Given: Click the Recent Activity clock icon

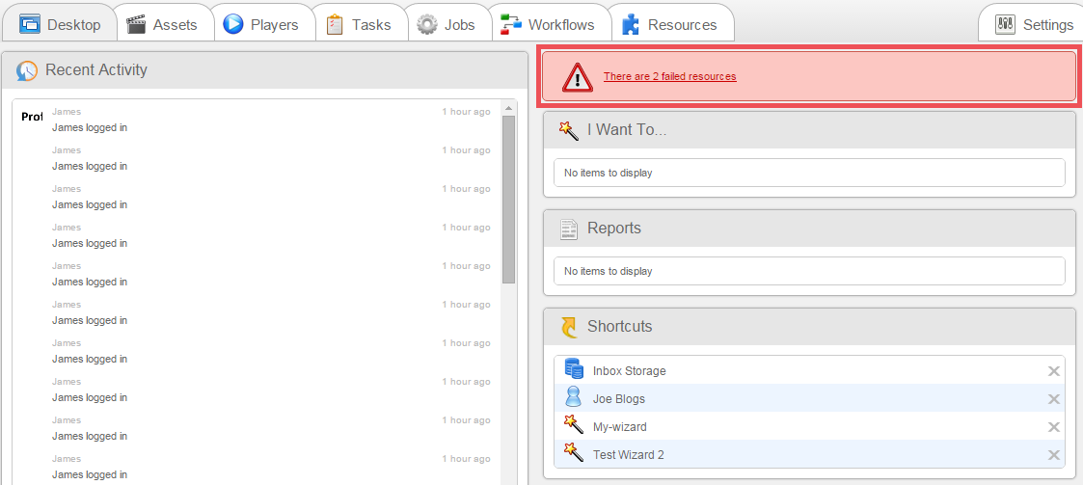Looking at the screenshot, I should (28, 70).
